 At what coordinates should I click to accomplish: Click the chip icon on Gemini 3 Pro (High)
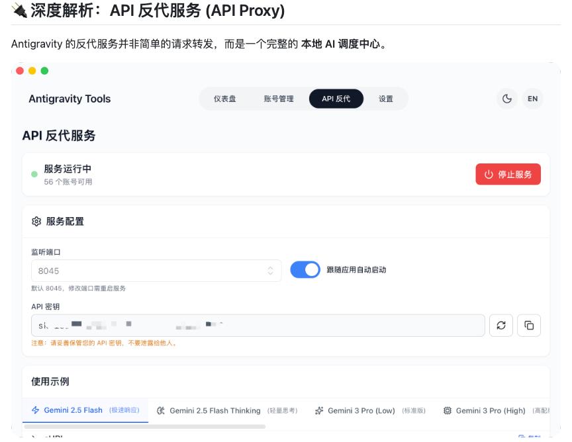[x=448, y=412]
